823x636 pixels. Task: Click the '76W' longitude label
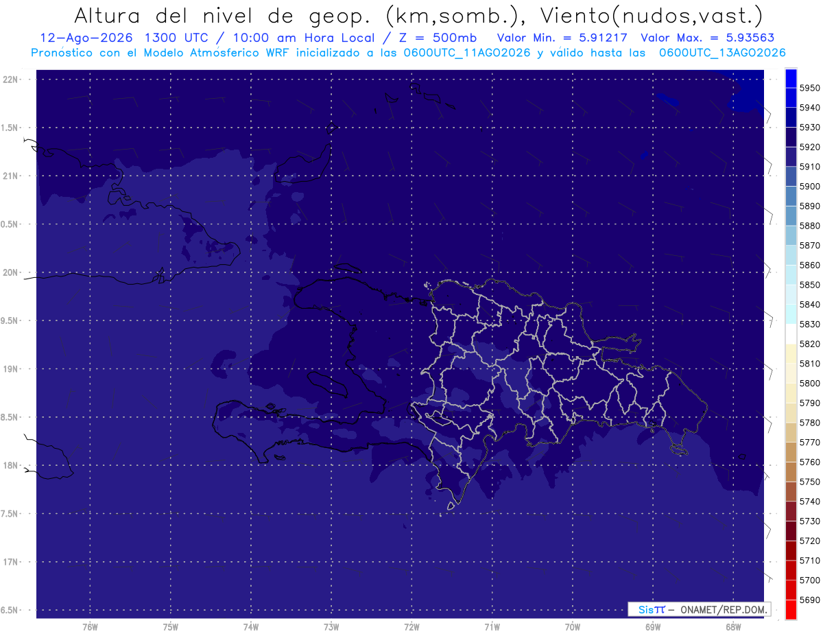pyautogui.click(x=90, y=626)
